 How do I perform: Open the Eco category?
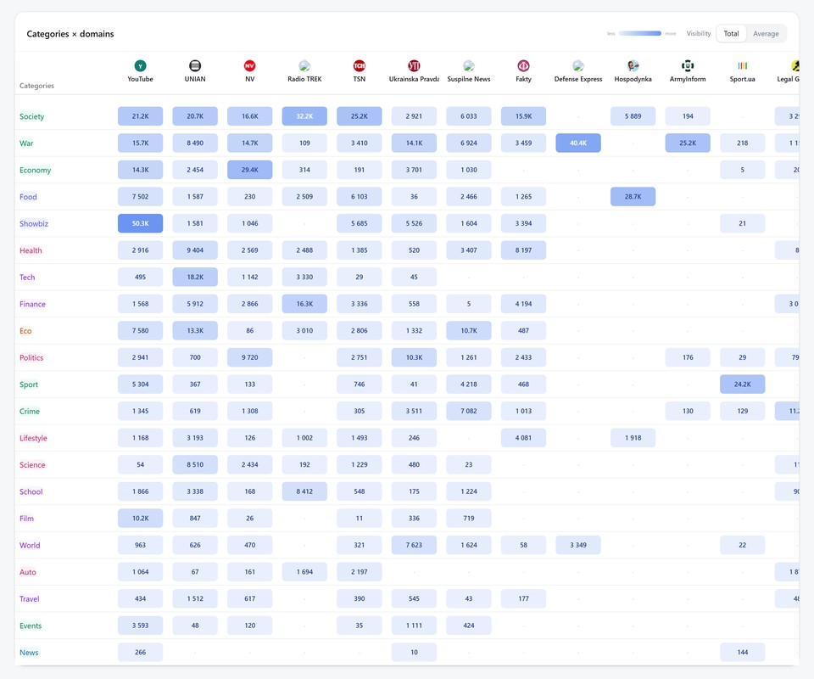[25, 331]
